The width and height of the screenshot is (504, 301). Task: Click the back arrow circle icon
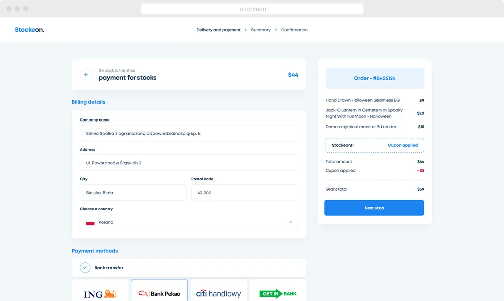[86, 75]
